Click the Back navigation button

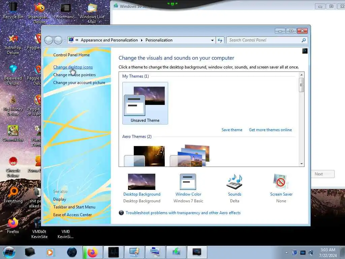pos(49,40)
